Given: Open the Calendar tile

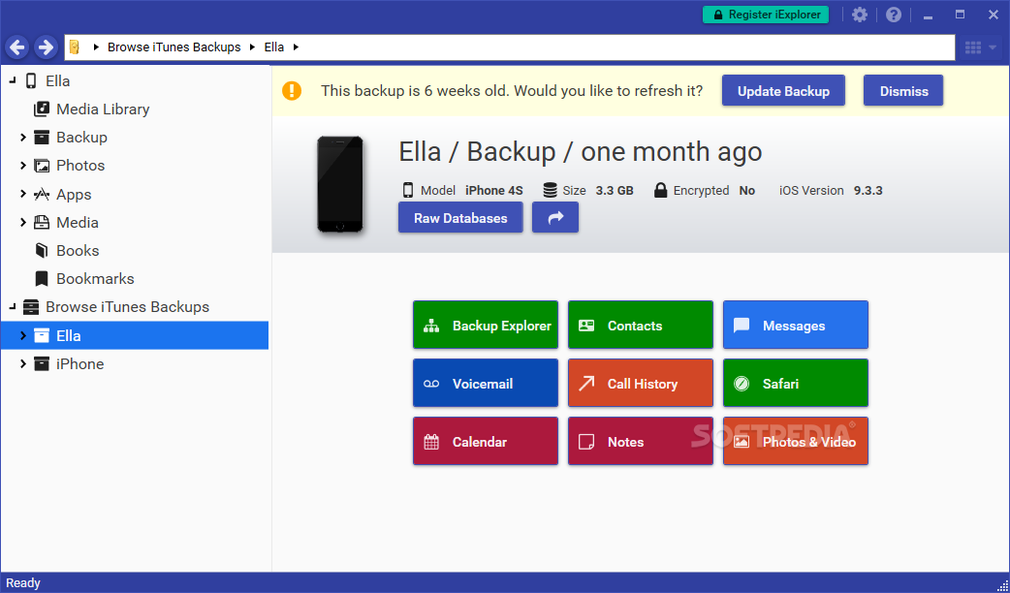Looking at the screenshot, I should point(486,441).
